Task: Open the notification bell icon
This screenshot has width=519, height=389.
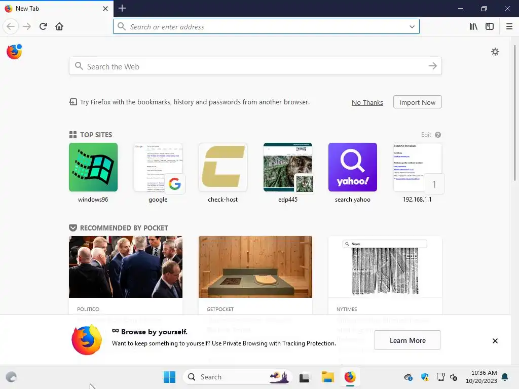Action: pos(505,377)
